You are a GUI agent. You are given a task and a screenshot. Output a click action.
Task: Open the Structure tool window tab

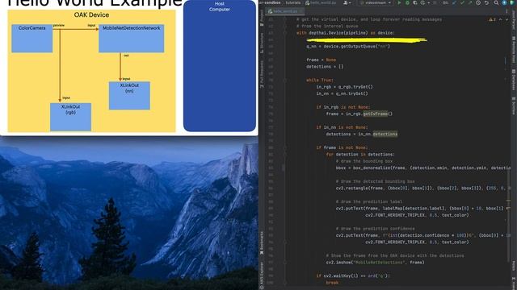pyautogui.click(x=262, y=43)
